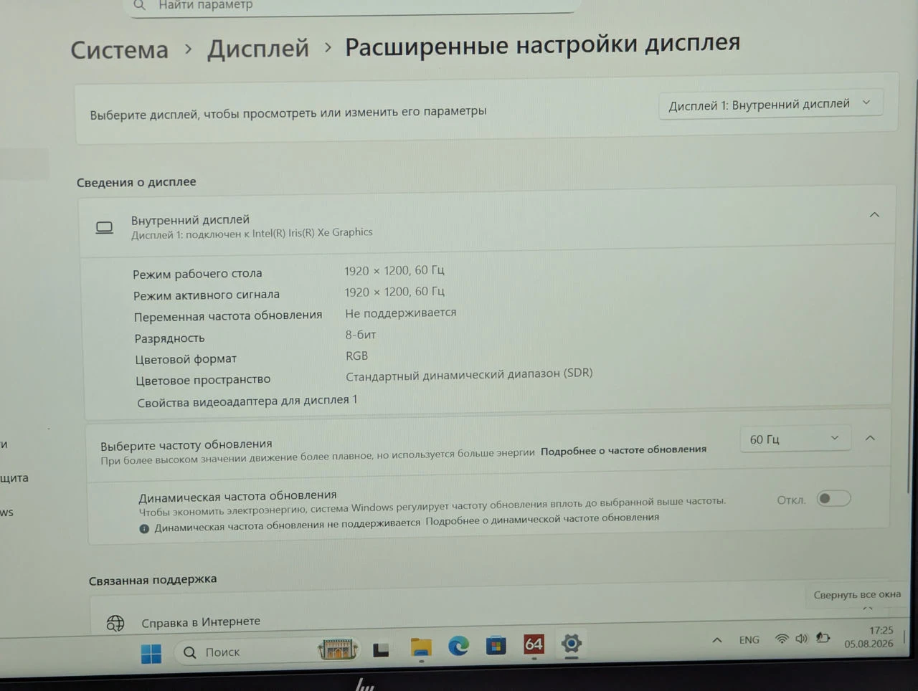Open Справка в Интернете help entry
The height and width of the screenshot is (691, 918).
(201, 621)
